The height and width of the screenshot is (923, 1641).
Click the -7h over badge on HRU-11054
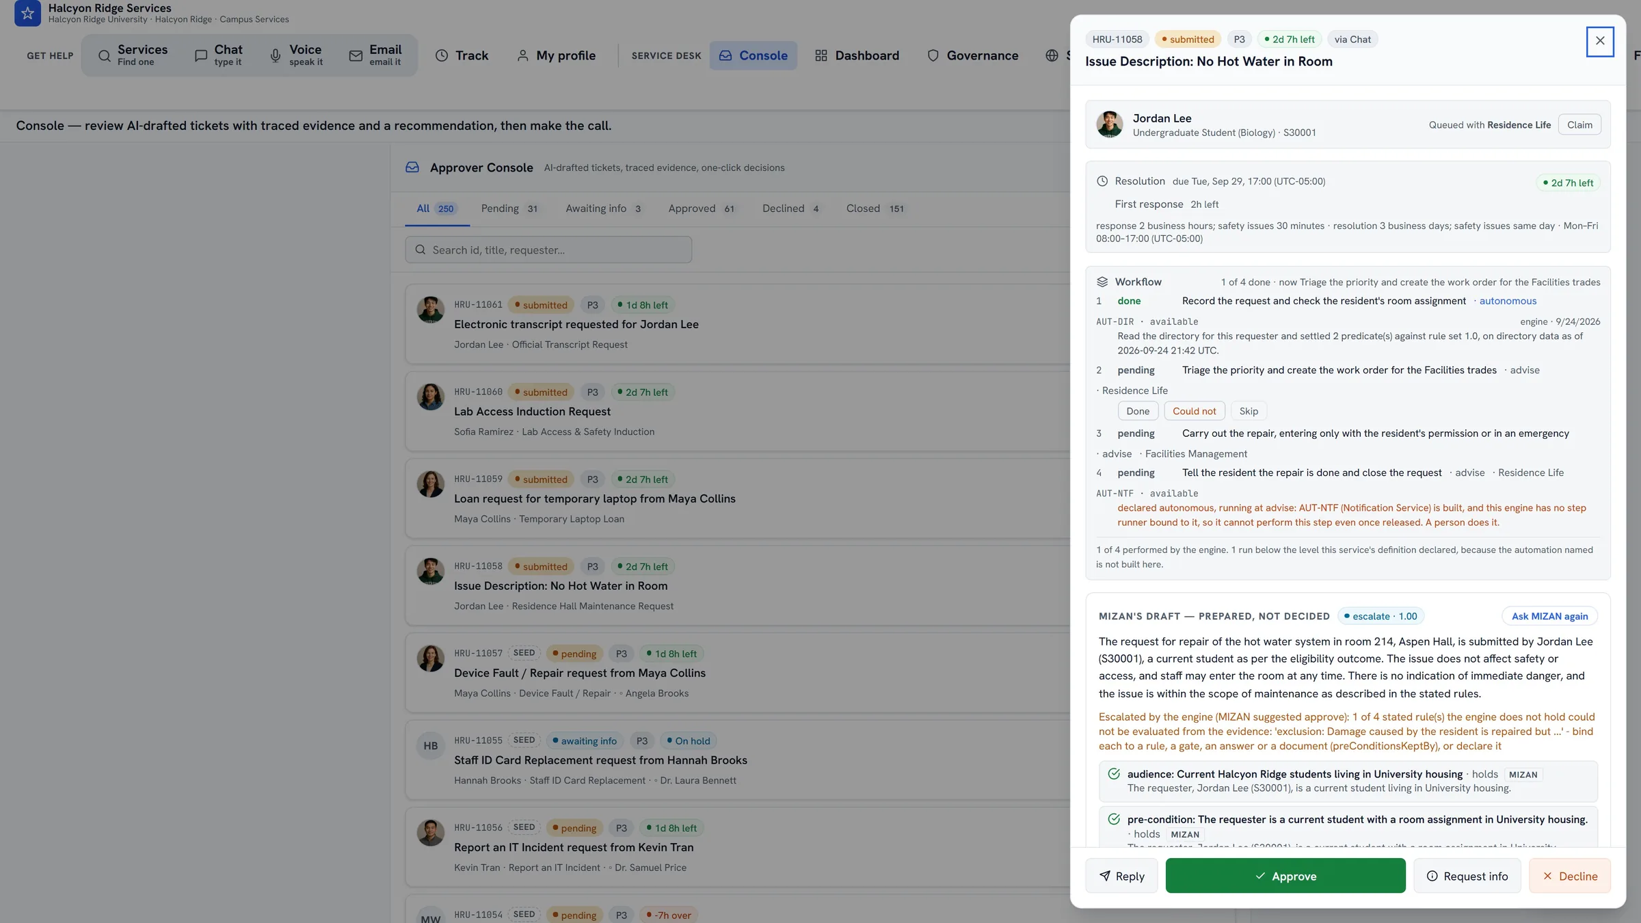pyautogui.click(x=669, y=915)
